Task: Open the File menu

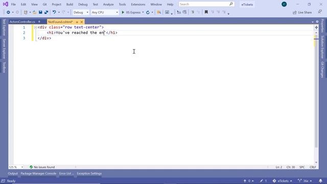Action: (13, 4)
